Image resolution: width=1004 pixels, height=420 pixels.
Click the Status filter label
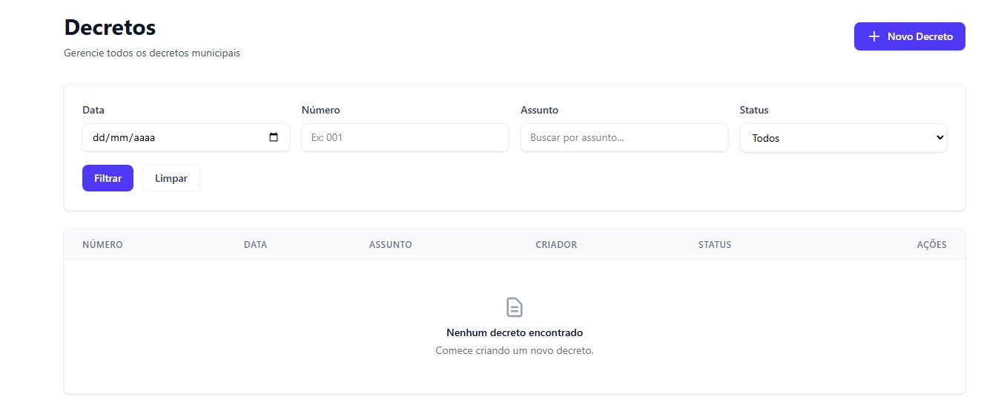pyautogui.click(x=754, y=110)
